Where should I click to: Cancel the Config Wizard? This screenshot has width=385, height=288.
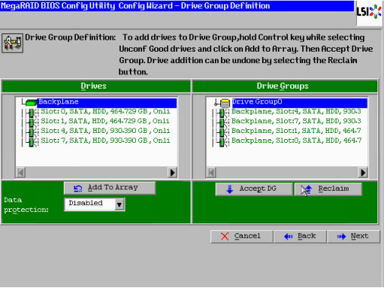[241, 236]
